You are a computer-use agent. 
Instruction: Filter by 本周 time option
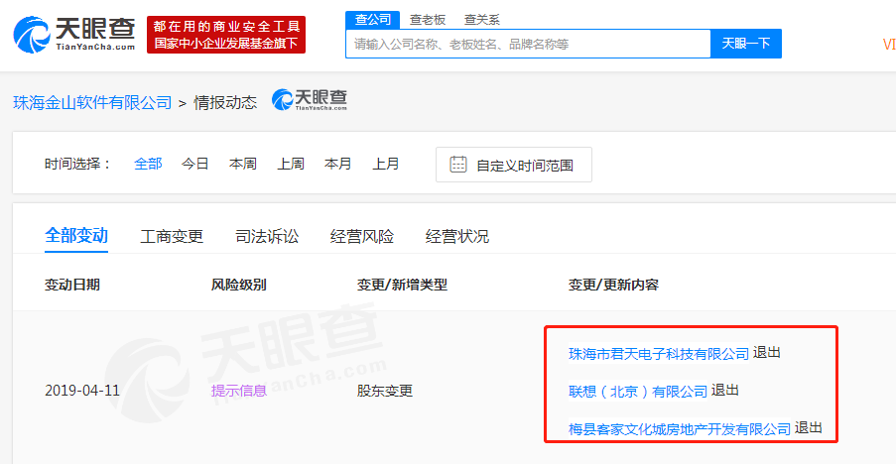click(243, 165)
